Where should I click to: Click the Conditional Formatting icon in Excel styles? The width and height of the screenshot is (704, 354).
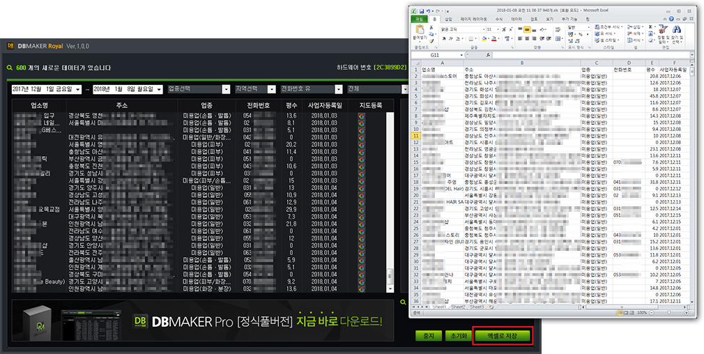pyautogui.click(x=597, y=27)
